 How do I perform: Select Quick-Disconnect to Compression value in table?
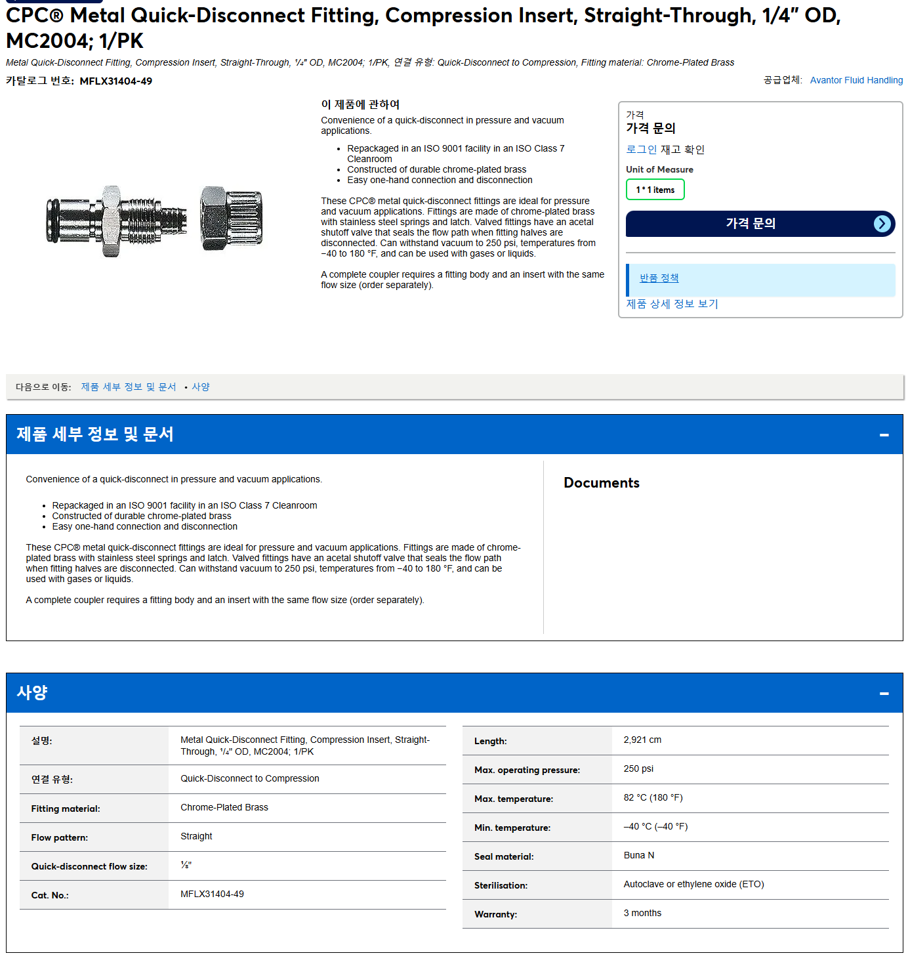coord(250,778)
